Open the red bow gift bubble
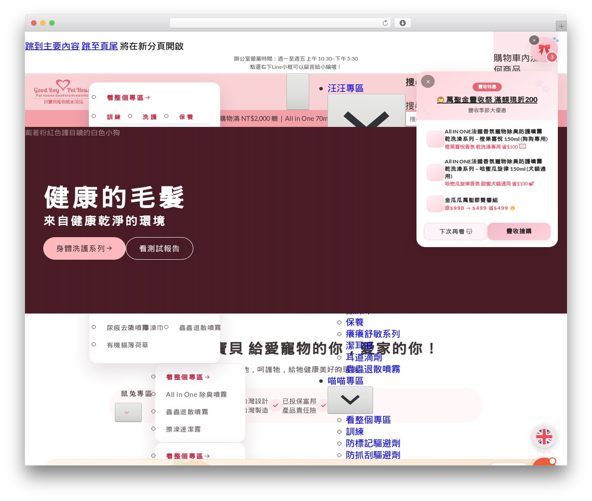 pos(545,49)
